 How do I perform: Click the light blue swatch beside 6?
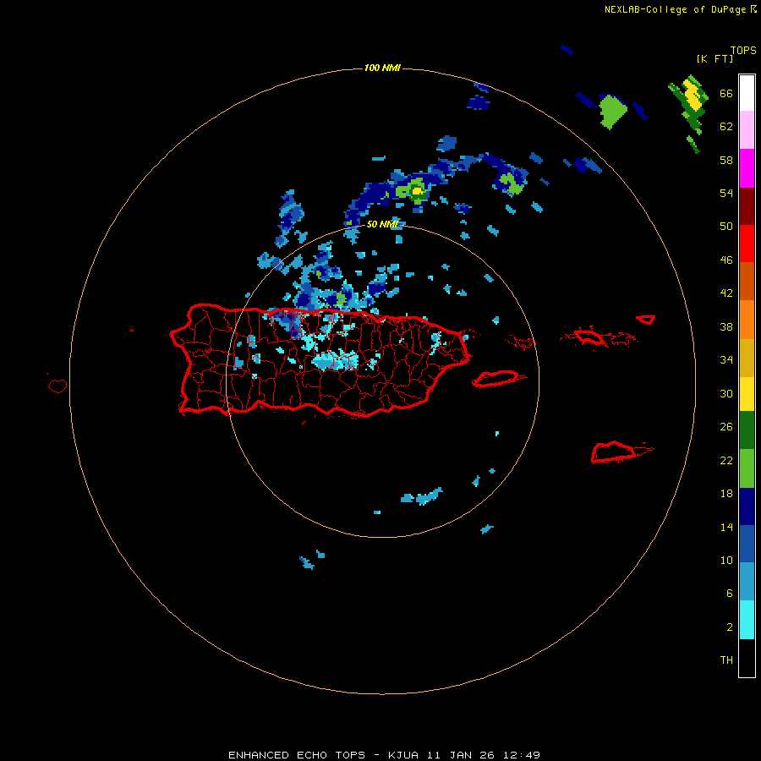coord(747,582)
